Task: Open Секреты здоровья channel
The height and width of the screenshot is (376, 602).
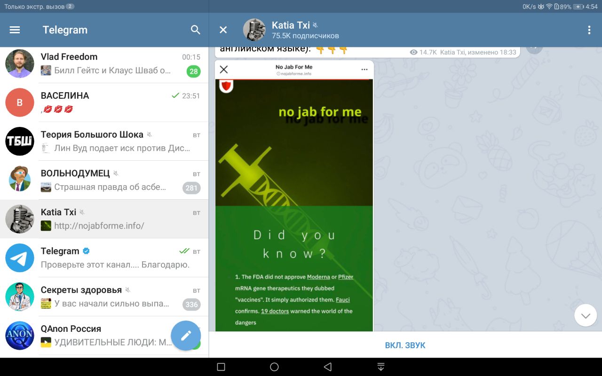Action: [104, 297]
